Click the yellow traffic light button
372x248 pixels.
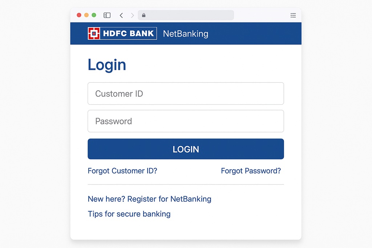86,15
